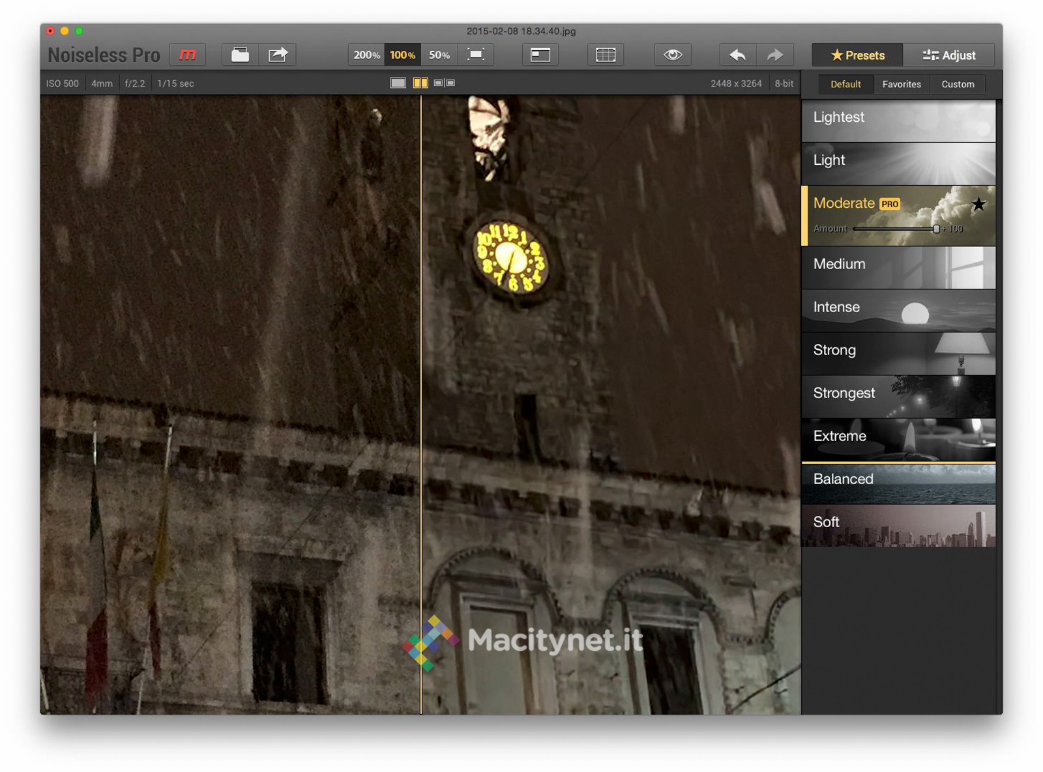This screenshot has height=772, width=1043.
Task: Click the f/2.2 aperture label
Action: point(135,83)
